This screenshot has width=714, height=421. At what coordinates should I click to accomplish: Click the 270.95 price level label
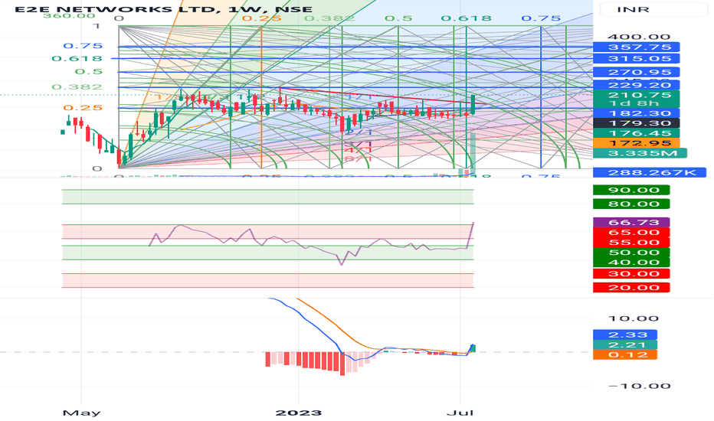tap(636, 73)
